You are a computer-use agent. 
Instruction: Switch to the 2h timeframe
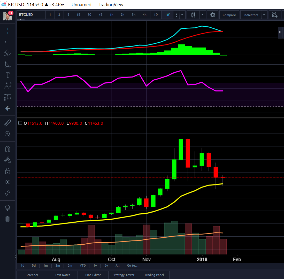tap(123, 15)
